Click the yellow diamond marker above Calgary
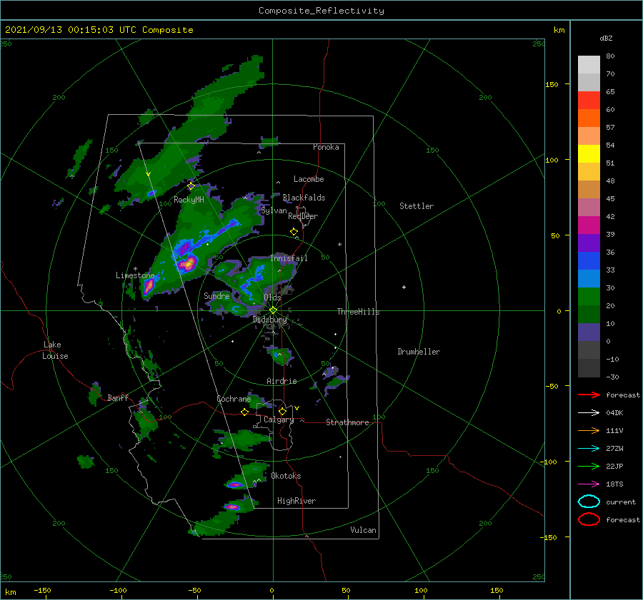643x600 pixels. coord(282,411)
